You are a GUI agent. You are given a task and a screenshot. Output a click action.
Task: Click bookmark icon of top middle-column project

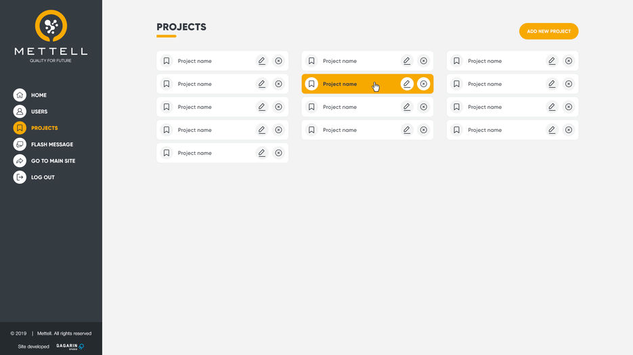311,61
